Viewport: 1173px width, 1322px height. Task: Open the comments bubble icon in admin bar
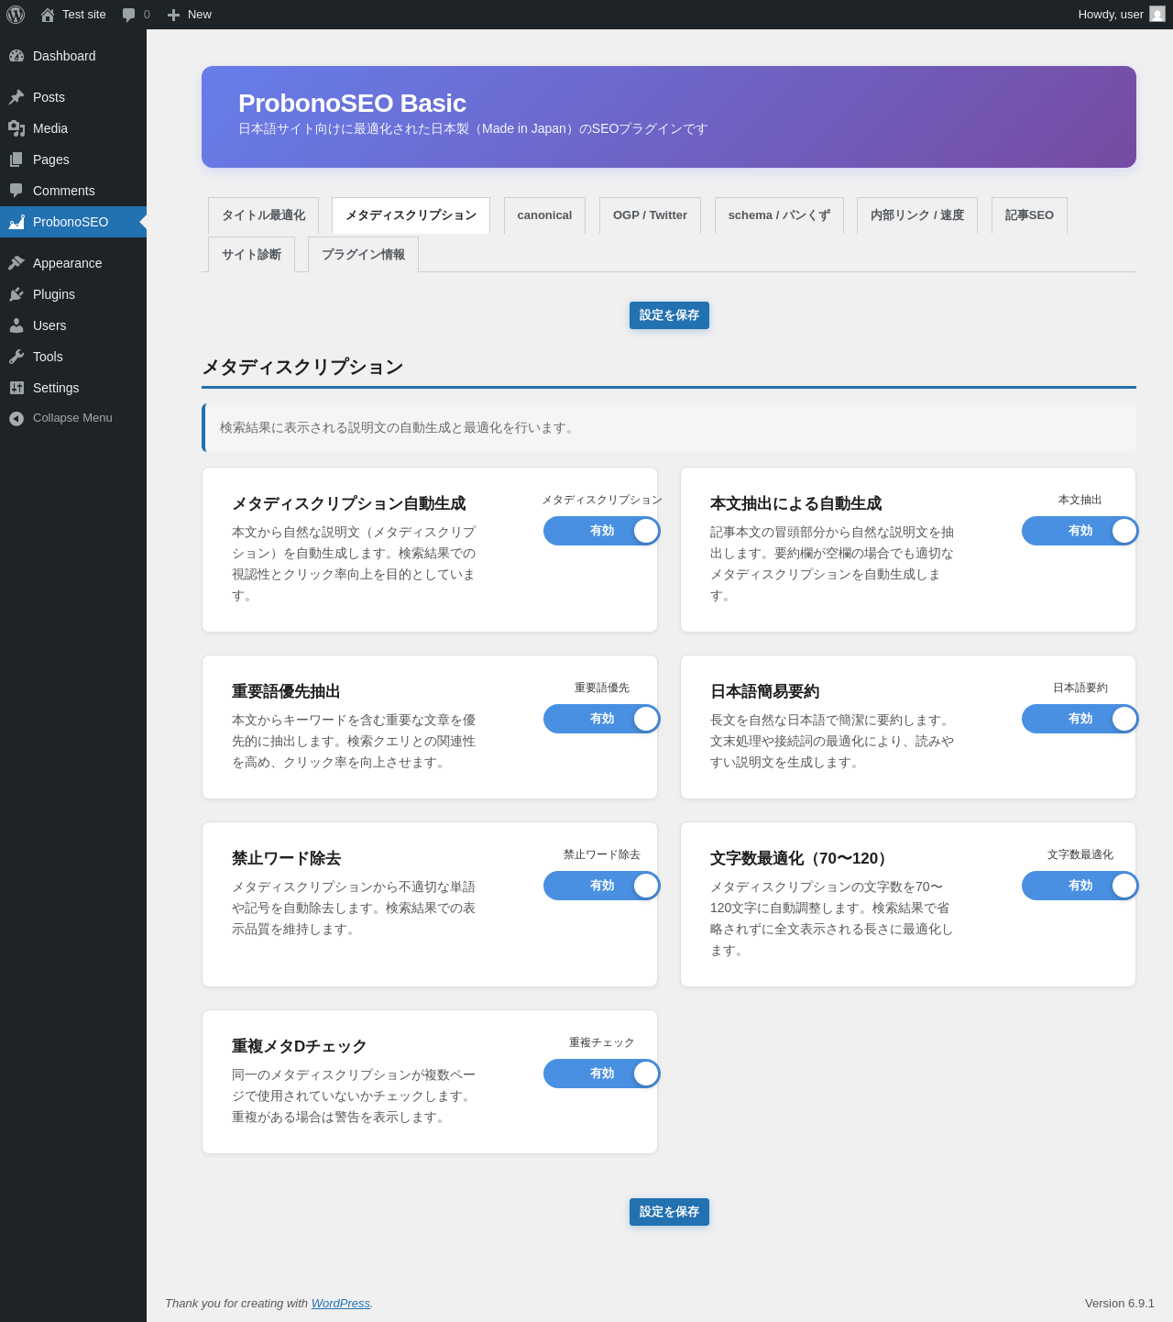point(128,15)
